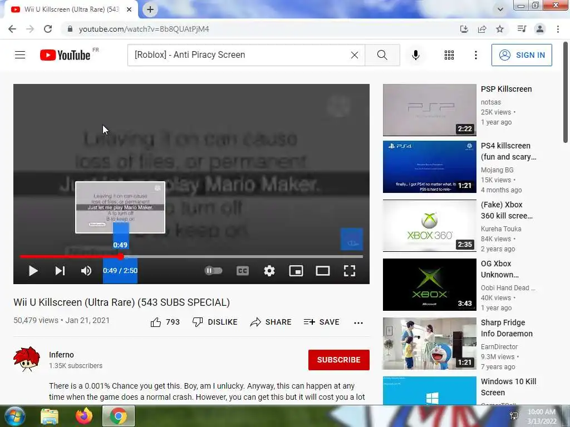This screenshot has height=427, width=570.
Task: Enter full screen mode
Action: (x=350, y=271)
